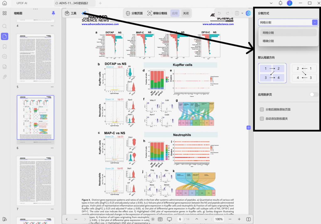The width and height of the screenshot is (321, 224).
Task: Open the notifications bell
Action: (281, 3)
